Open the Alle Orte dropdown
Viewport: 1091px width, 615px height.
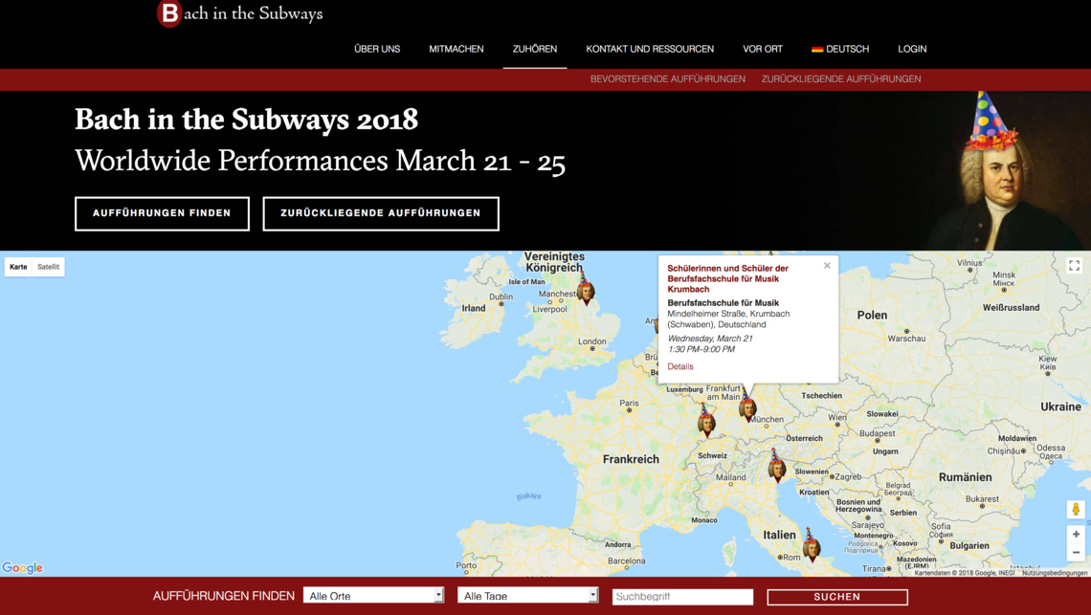pos(373,596)
